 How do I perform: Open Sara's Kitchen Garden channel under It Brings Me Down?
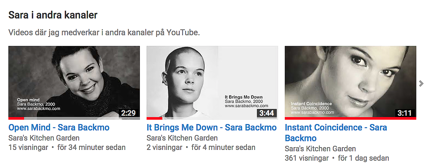(x=182, y=138)
